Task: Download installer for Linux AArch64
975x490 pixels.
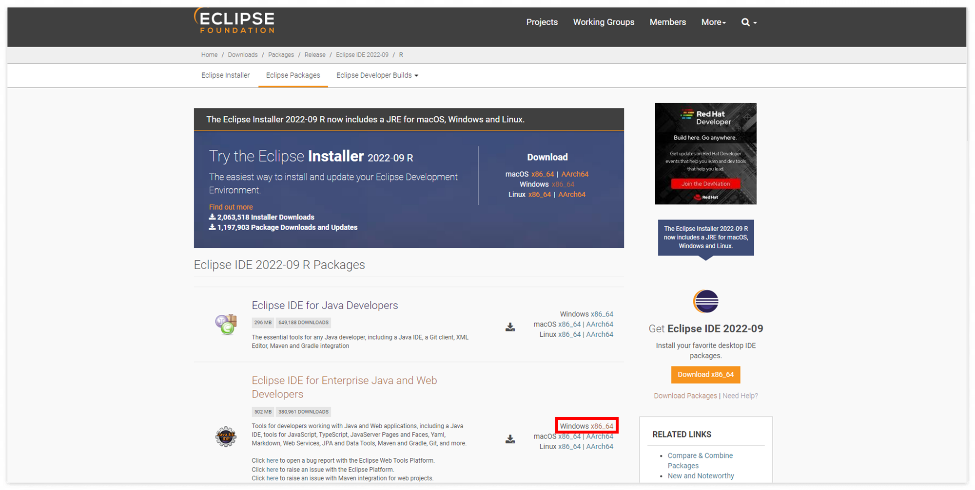Action: (x=572, y=195)
